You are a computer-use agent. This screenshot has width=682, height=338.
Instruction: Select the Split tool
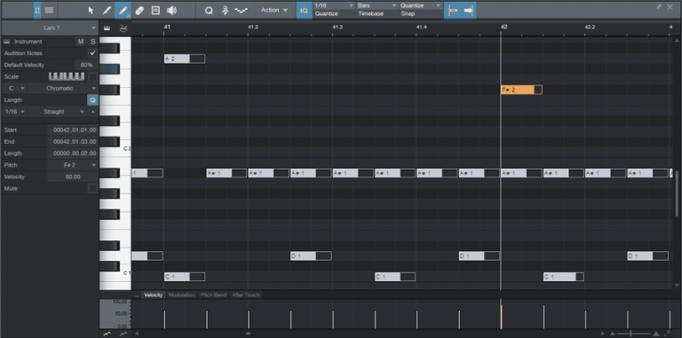tap(107, 11)
